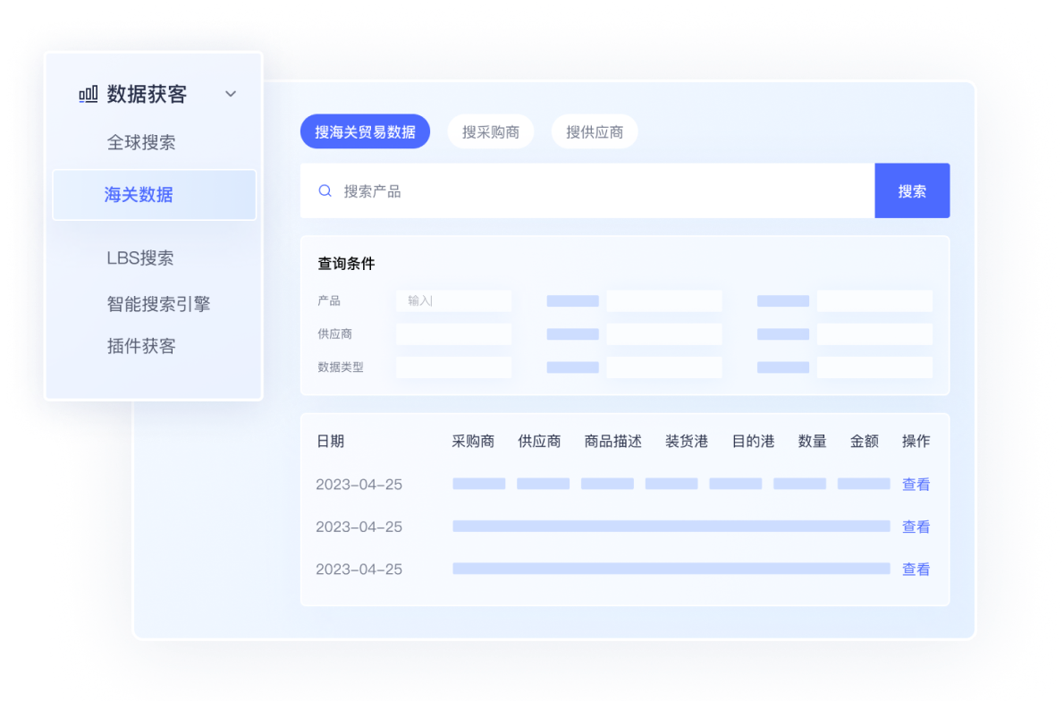Image resolution: width=1064 pixels, height=701 pixels.
Task: Click the 目的港 column header
Action: pyautogui.click(x=753, y=442)
